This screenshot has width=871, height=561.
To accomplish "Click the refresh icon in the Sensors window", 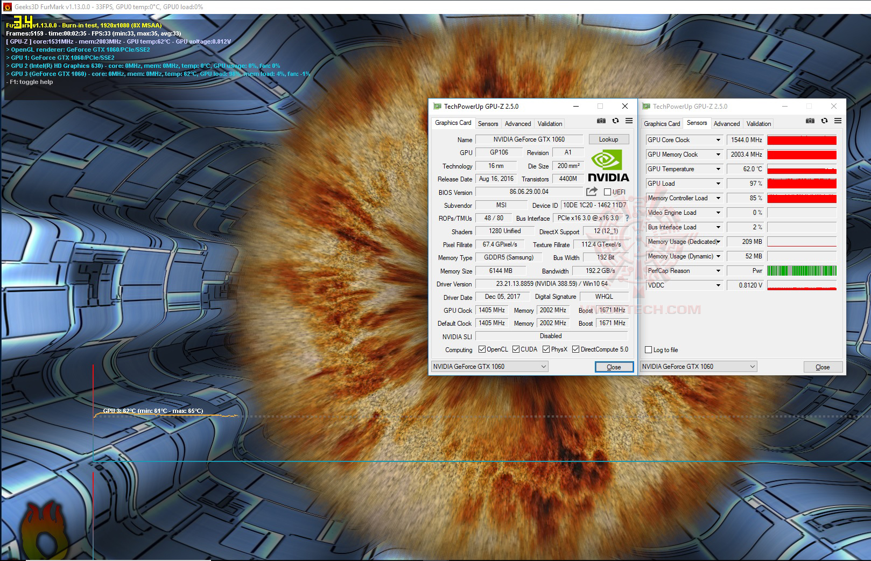I will point(824,121).
